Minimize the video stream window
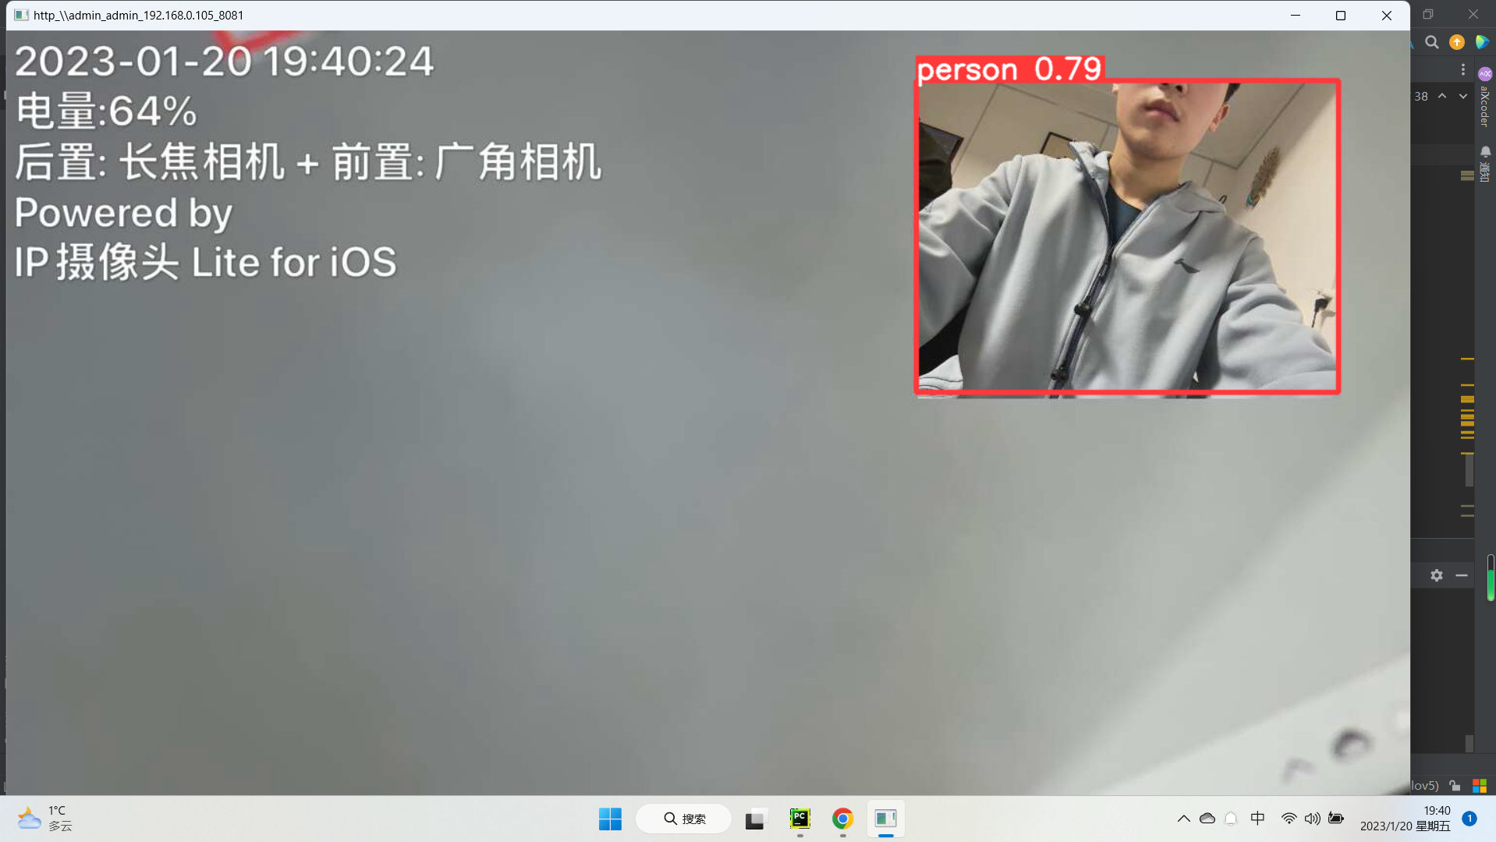The image size is (1496, 842). coord(1296,15)
